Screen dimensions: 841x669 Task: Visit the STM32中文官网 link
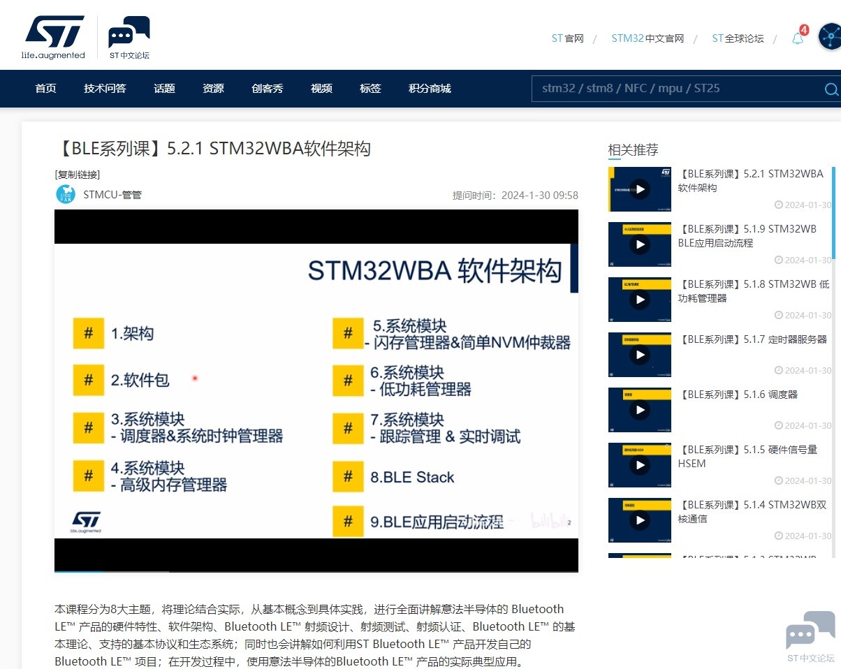(x=648, y=38)
